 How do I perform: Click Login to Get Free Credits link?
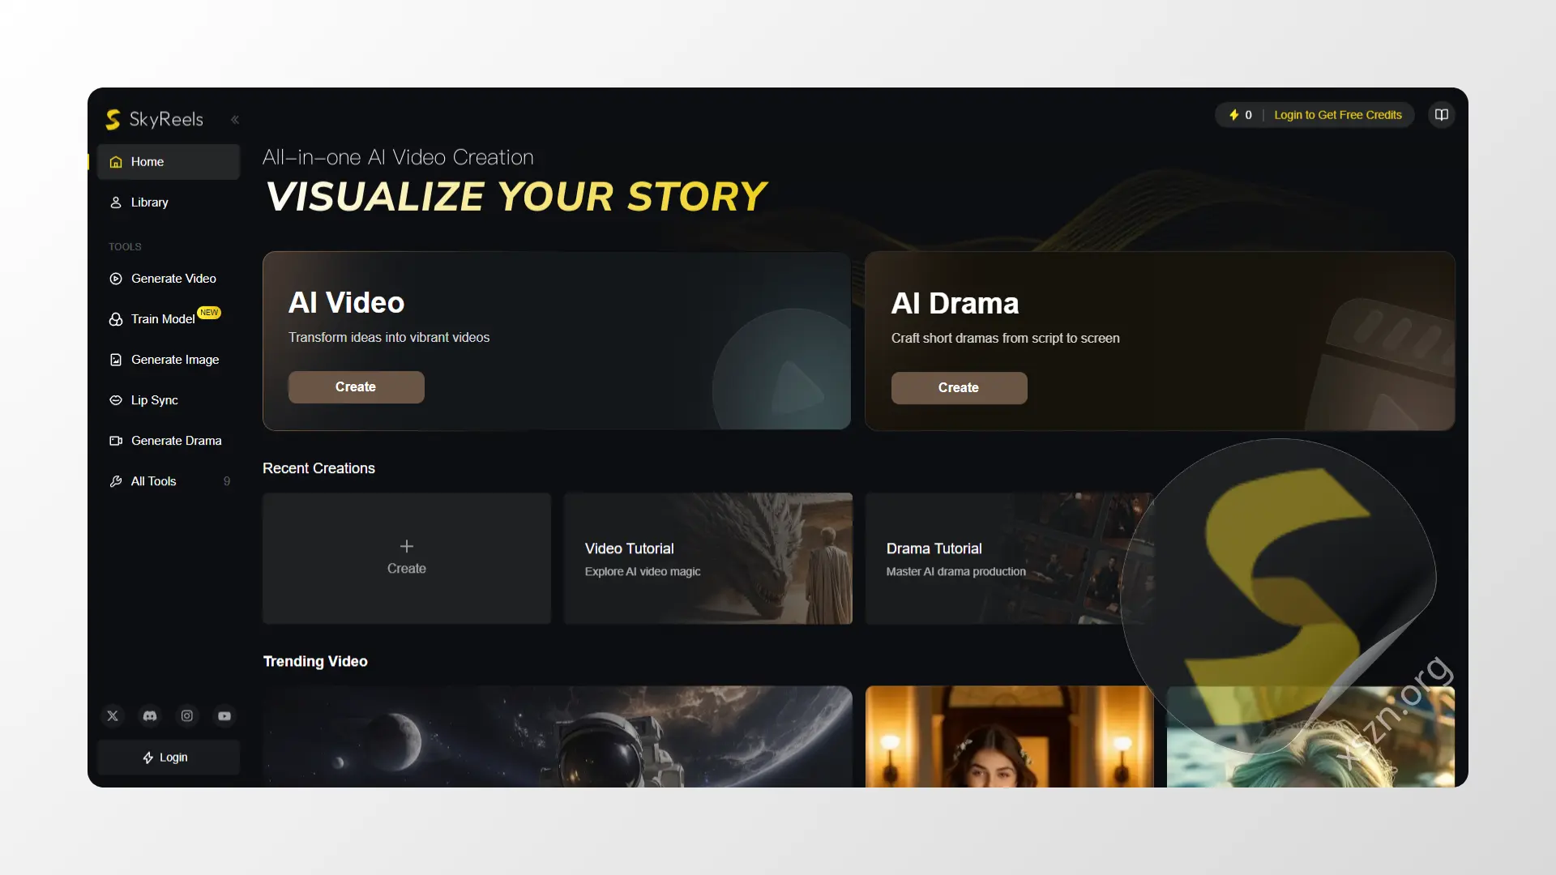pos(1338,115)
